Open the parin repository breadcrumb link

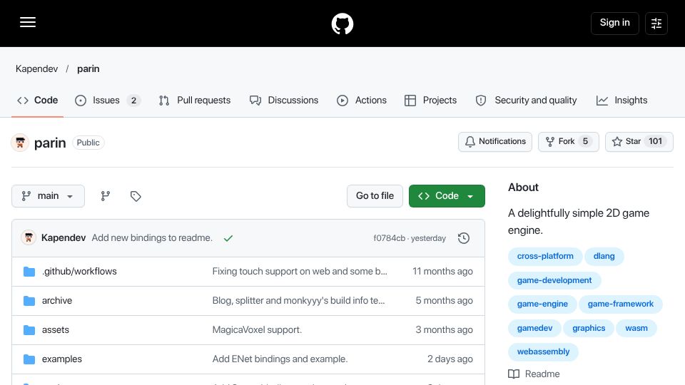click(88, 69)
